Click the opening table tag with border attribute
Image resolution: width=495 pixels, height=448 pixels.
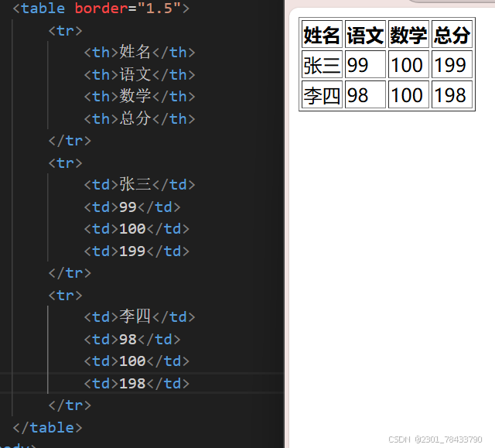[x=101, y=9]
